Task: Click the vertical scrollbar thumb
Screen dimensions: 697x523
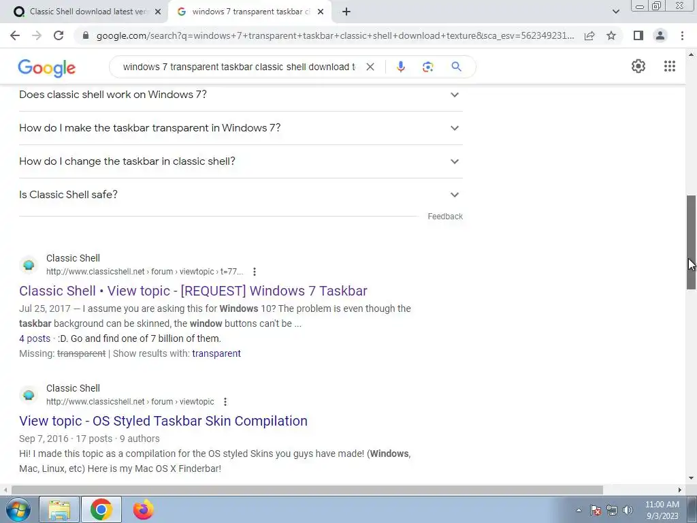Action: (691, 242)
